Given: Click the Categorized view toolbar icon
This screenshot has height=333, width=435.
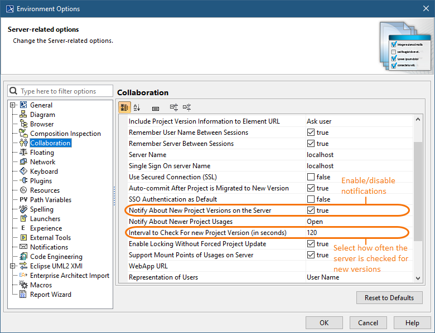Looking at the screenshot, I should coord(125,107).
